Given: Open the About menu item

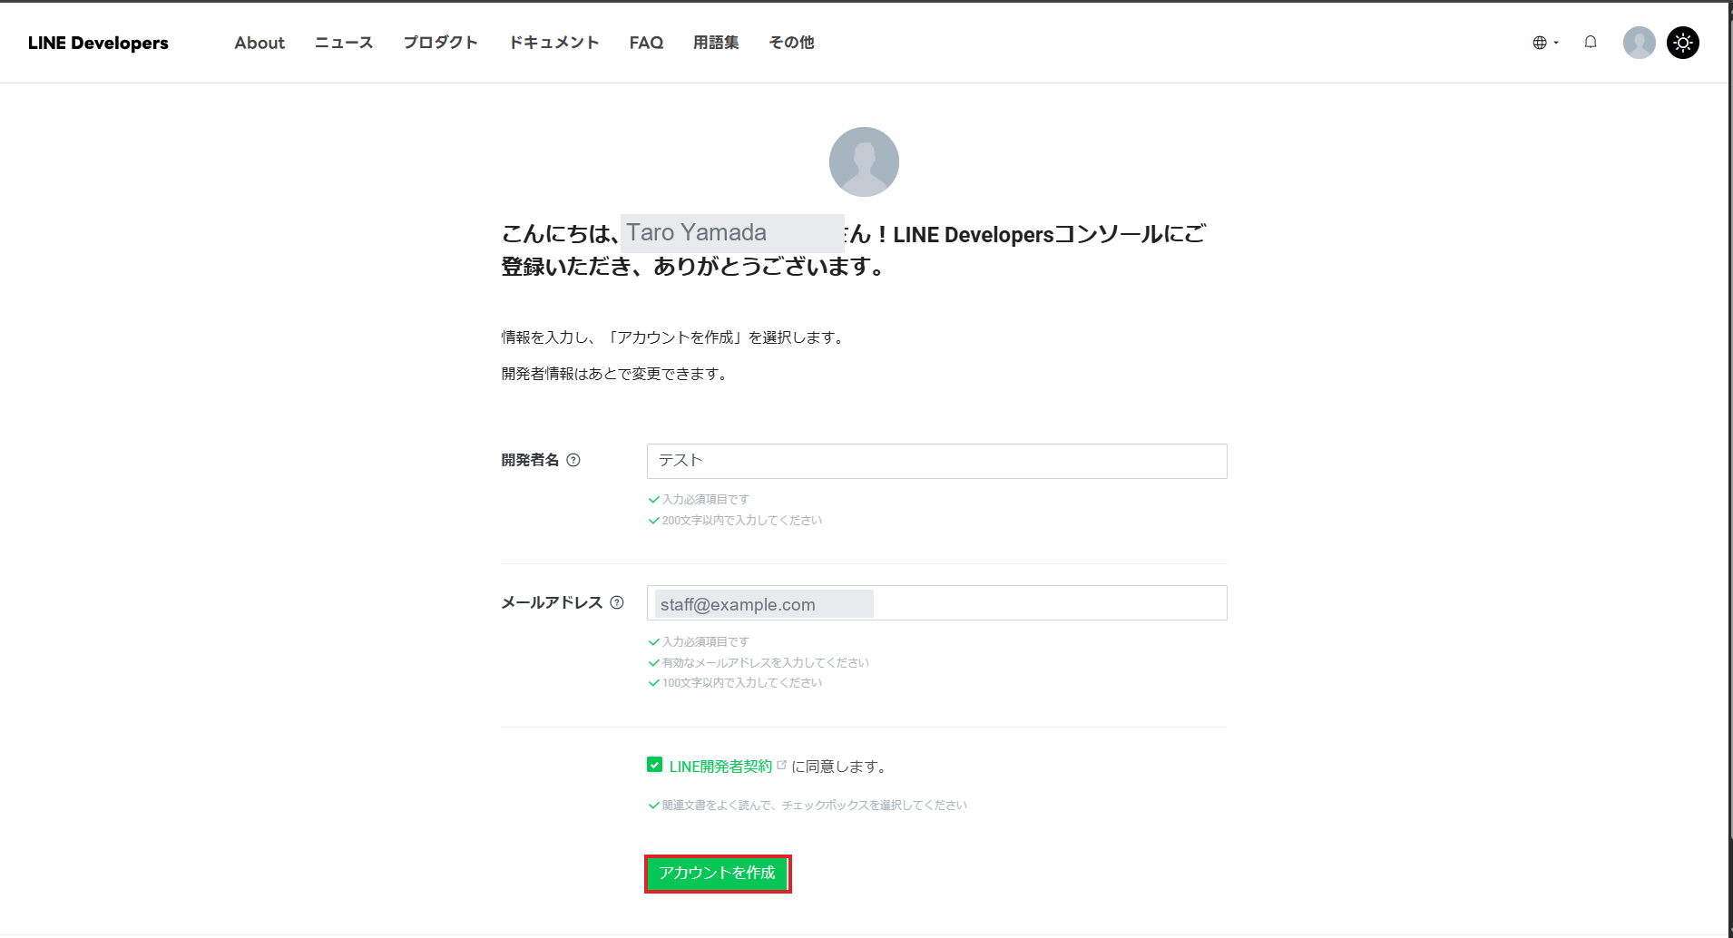Looking at the screenshot, I should pos(259,43).
